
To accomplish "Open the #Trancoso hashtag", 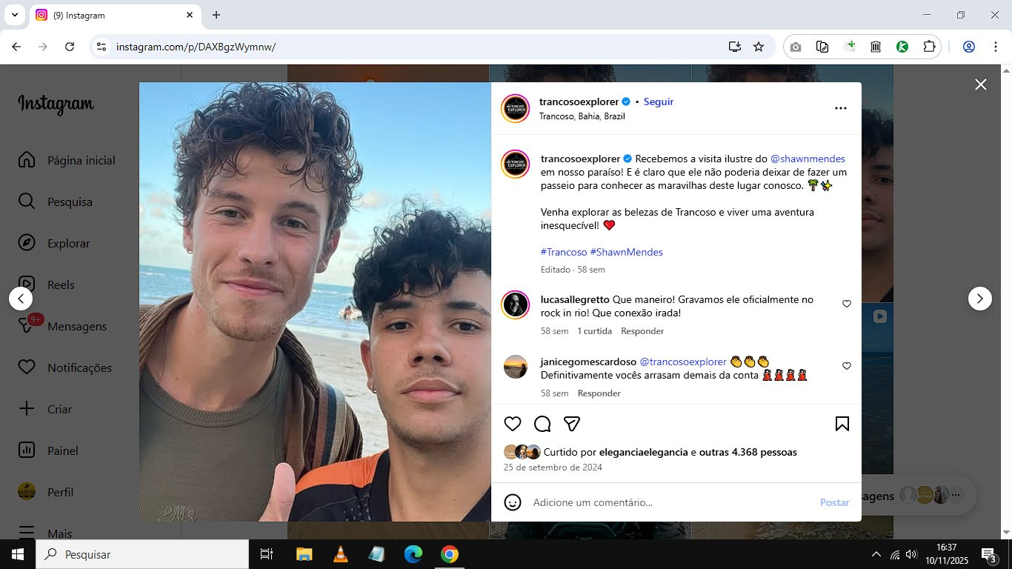I will tap(564, 252).
